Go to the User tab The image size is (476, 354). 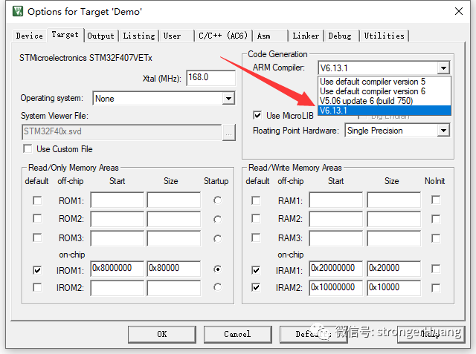177,36
